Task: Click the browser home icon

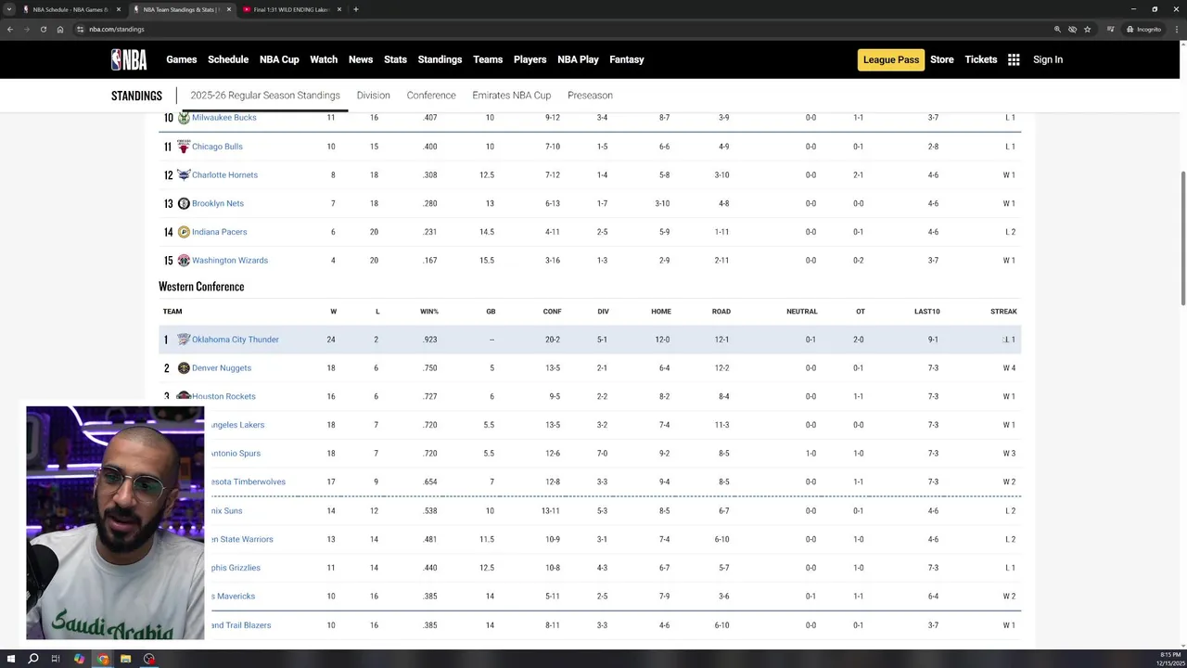Action: pos(60,29)
